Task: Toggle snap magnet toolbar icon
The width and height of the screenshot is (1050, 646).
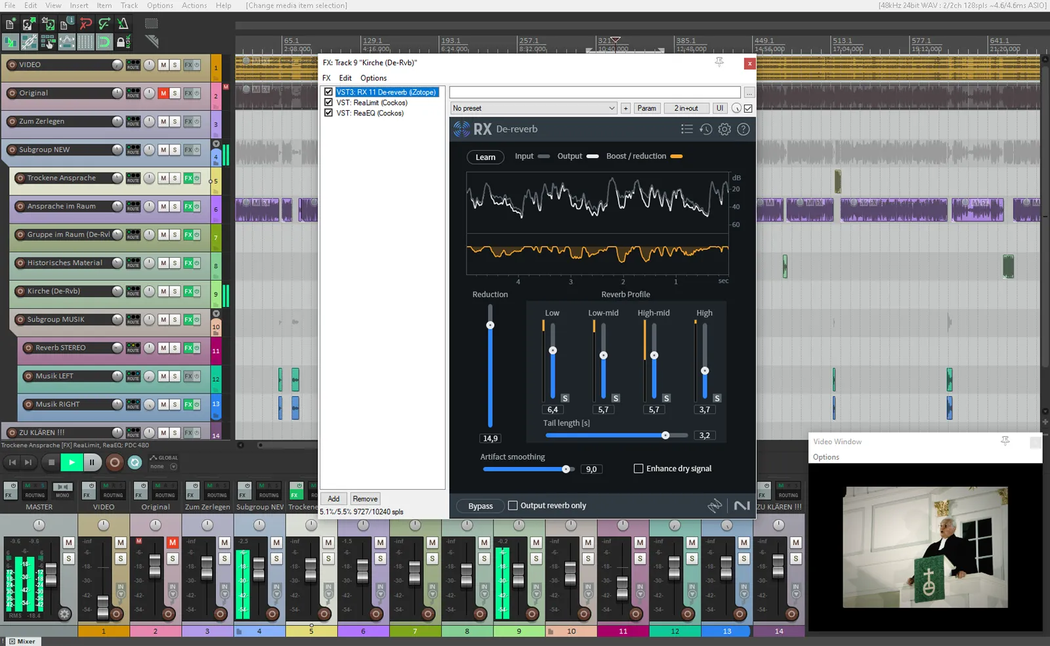Action: [104, 43]
